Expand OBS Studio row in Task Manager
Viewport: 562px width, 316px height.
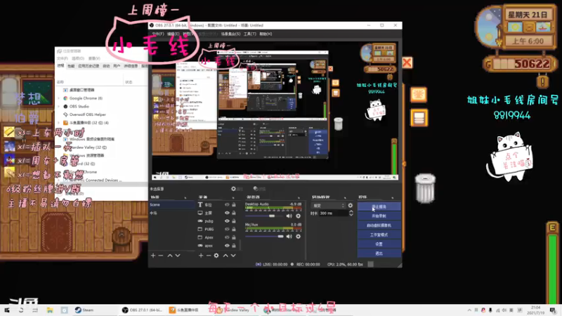(59, 107)
